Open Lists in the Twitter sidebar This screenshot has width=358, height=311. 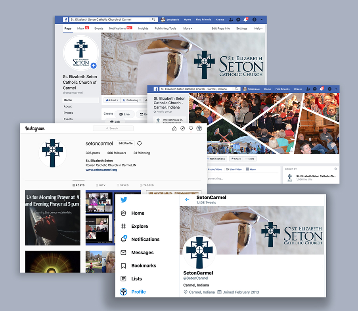[131, 279]
